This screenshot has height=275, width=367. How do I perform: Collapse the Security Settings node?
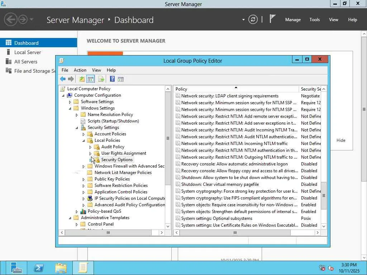click(x=77, y=128)
